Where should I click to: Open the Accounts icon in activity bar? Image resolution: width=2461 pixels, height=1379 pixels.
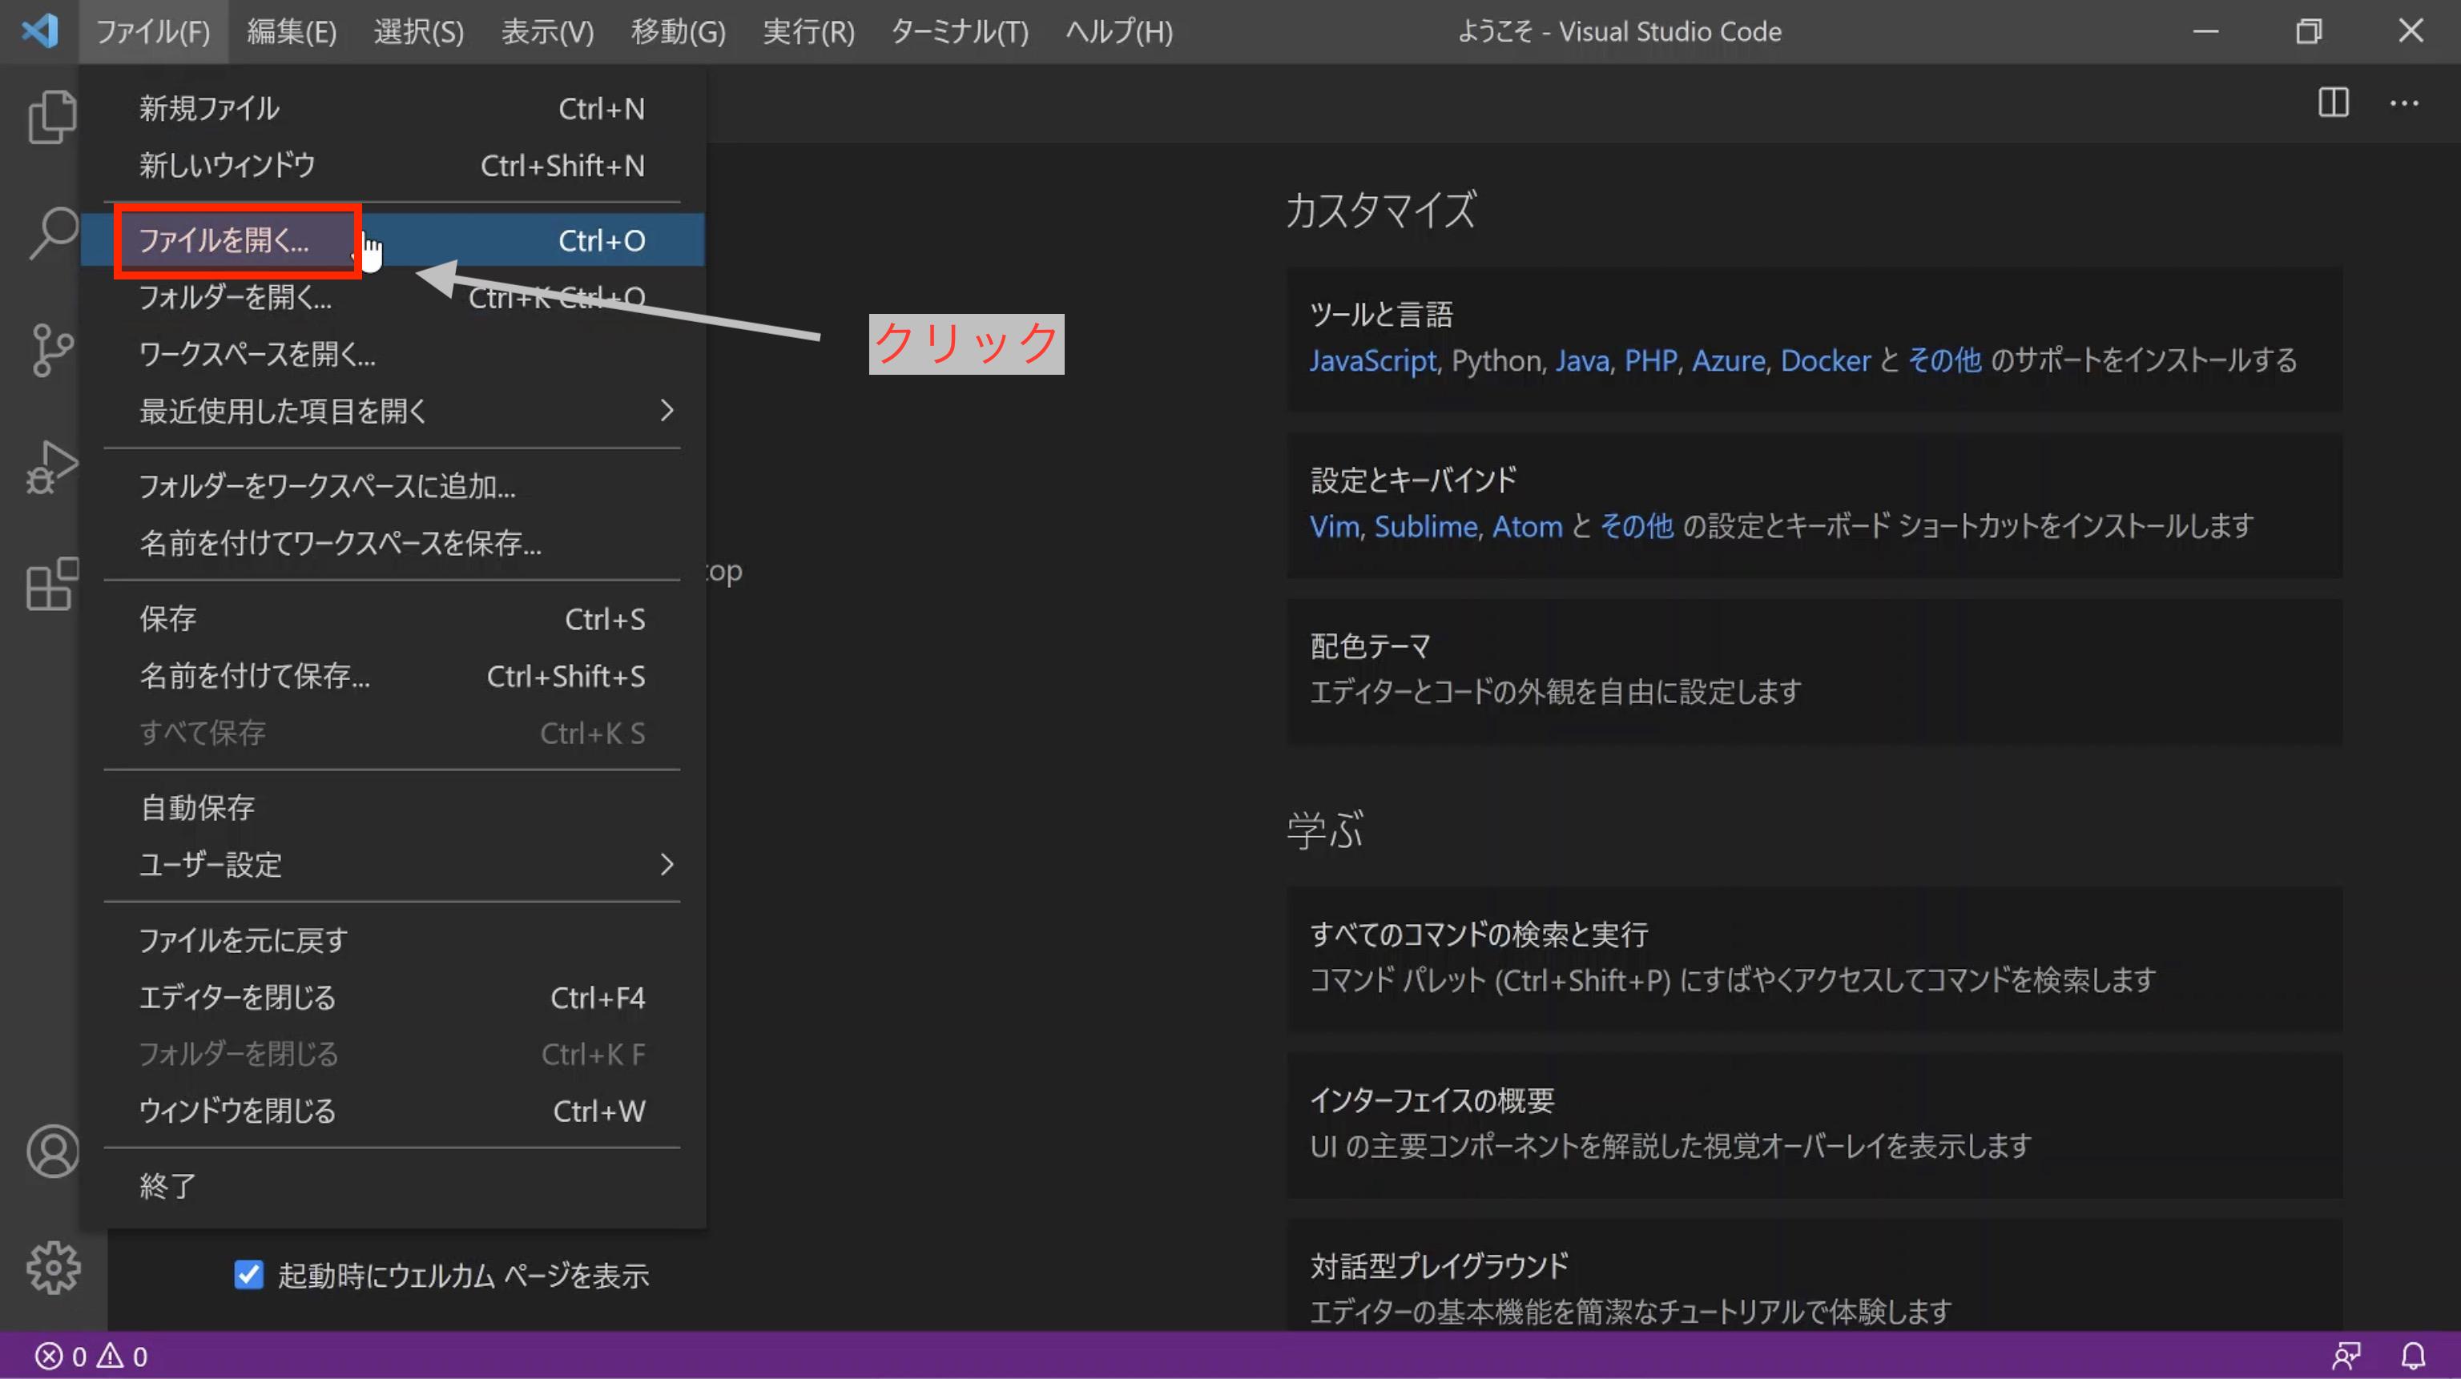click(x=53, y=1151)
